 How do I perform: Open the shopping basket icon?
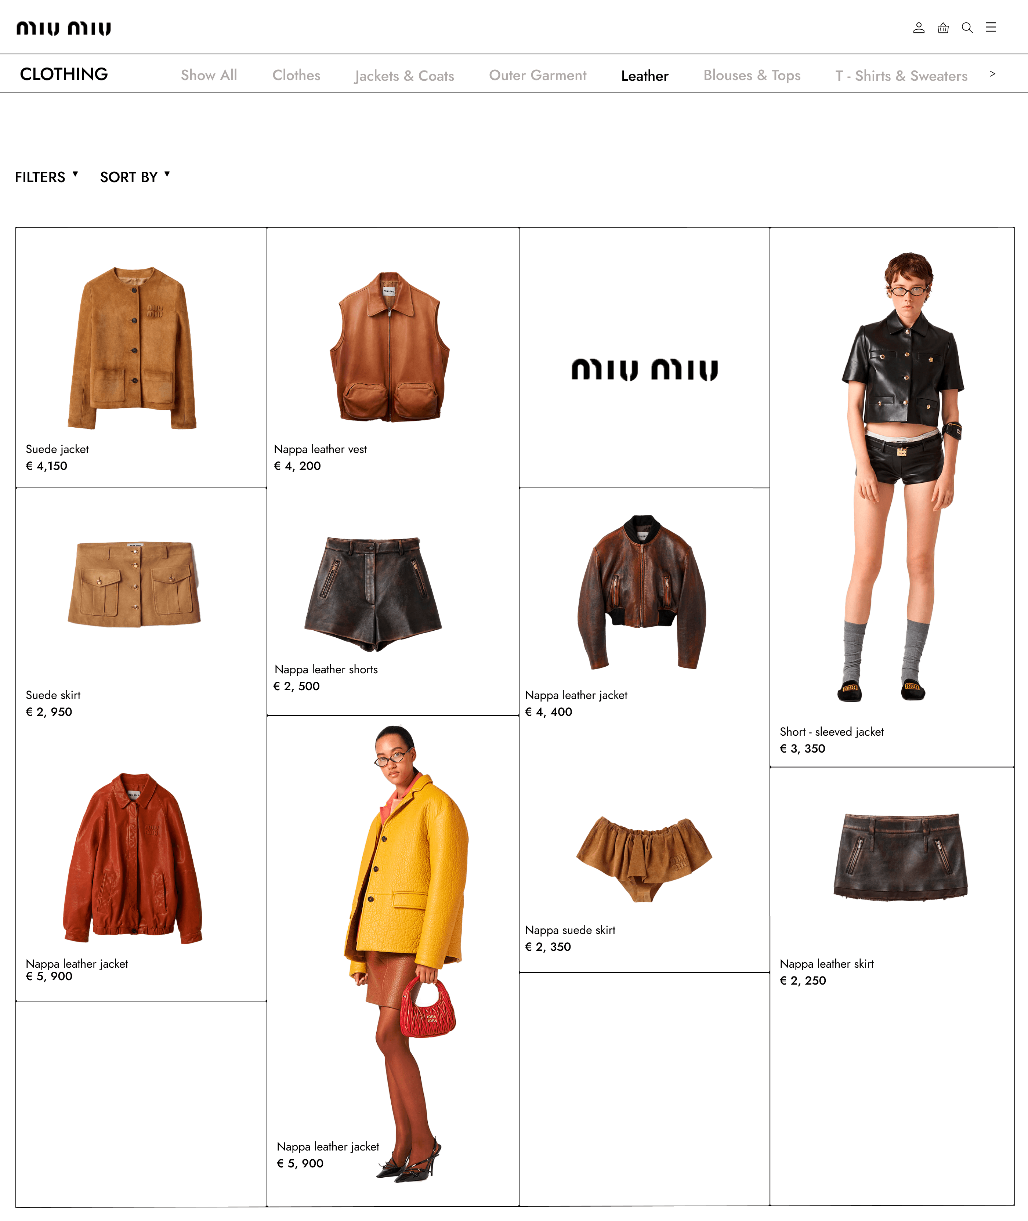tap(943, 28)
